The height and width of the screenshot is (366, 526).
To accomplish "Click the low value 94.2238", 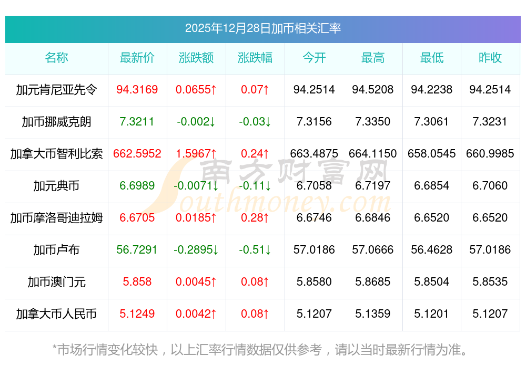I will click(432, 89).
